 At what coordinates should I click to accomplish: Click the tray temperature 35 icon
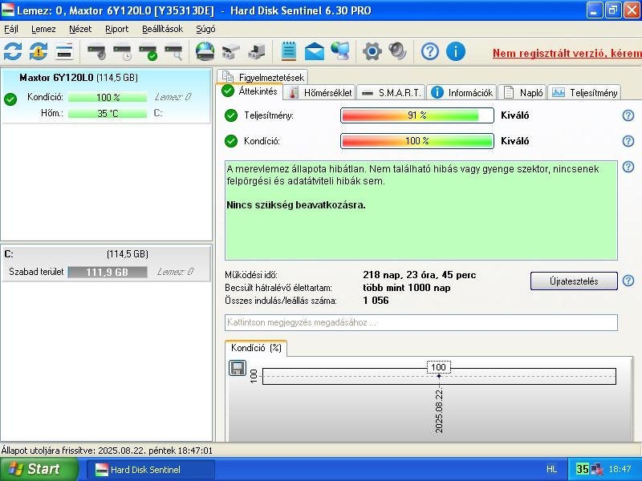tap(582, 469)
